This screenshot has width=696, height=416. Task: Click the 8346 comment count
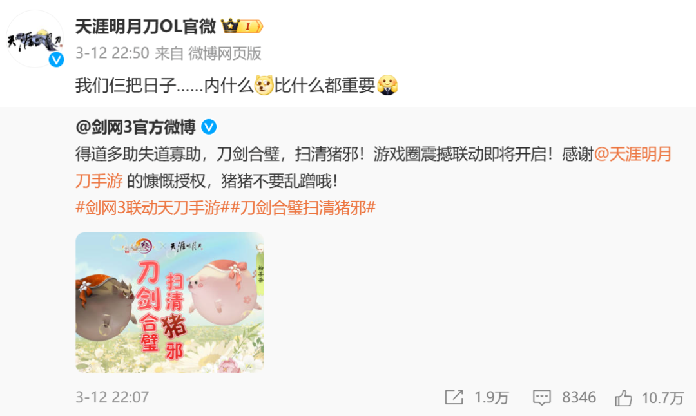tap(579, 397)
